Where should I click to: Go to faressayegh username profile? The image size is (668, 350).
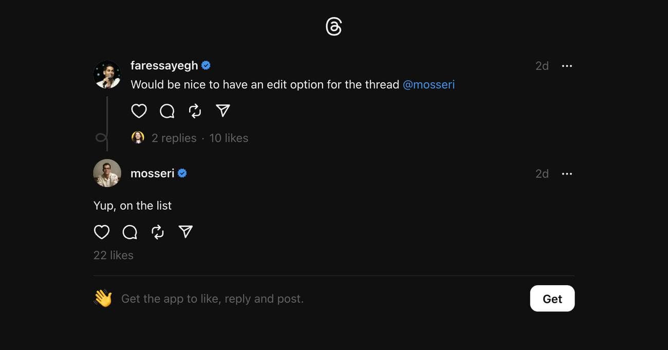[164, 66]
